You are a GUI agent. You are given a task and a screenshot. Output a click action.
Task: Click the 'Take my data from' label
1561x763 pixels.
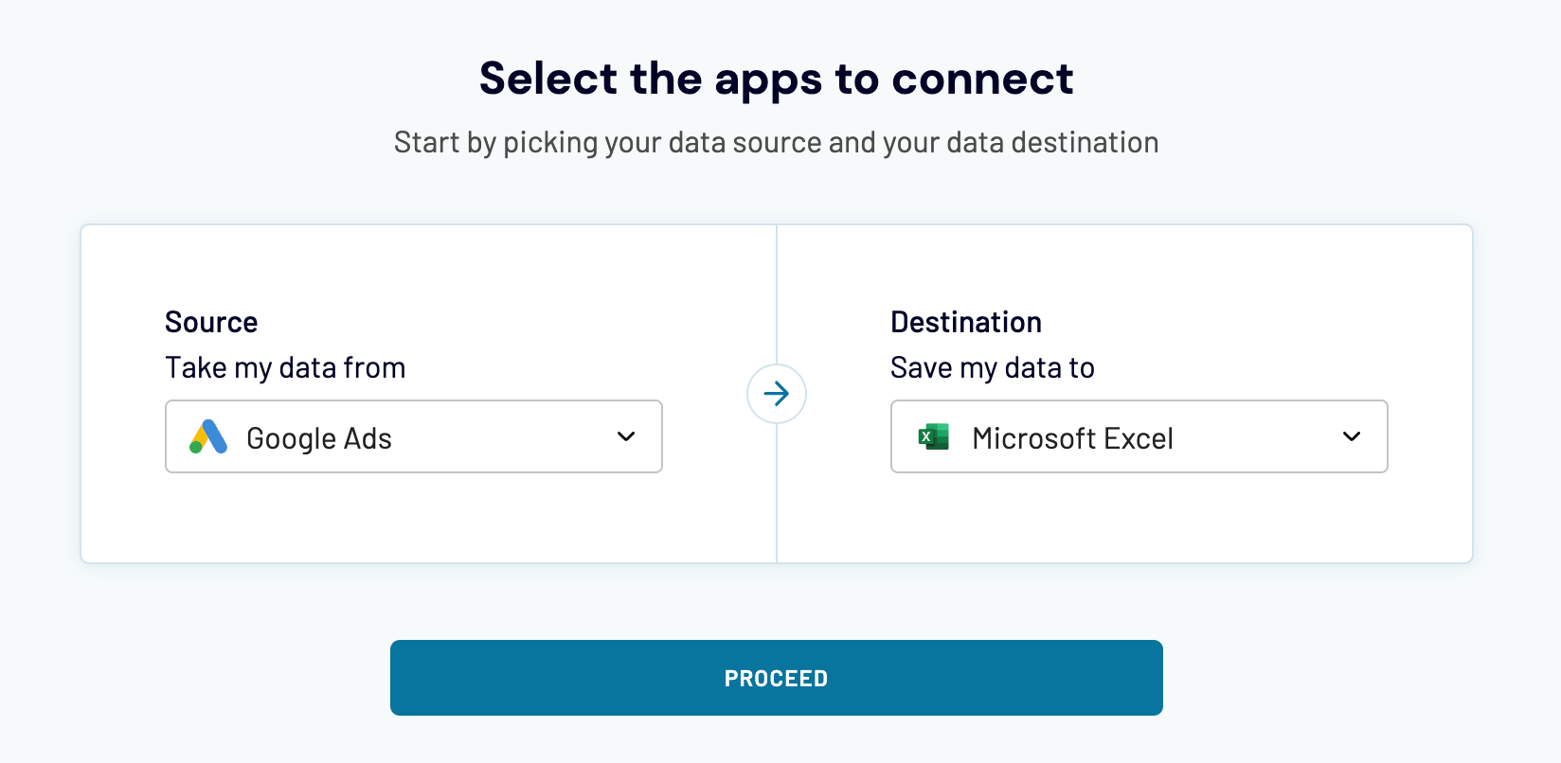click(285, 368)
